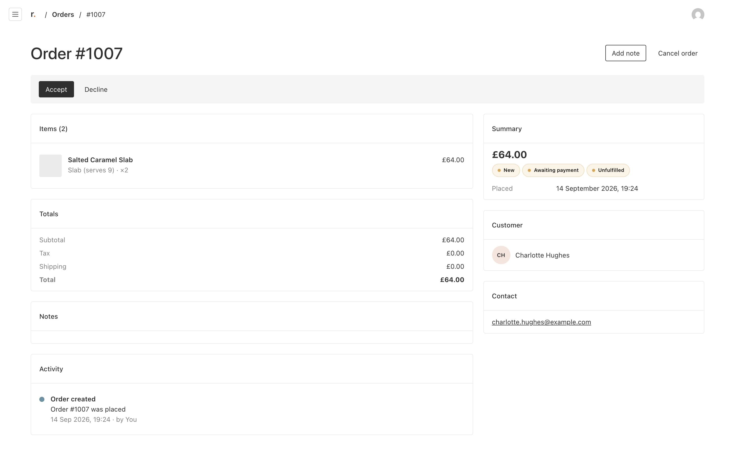Viewport: 735px width, 459px height.
Task: Click customer name Charlotte Hughes
Action: [542, 255]
